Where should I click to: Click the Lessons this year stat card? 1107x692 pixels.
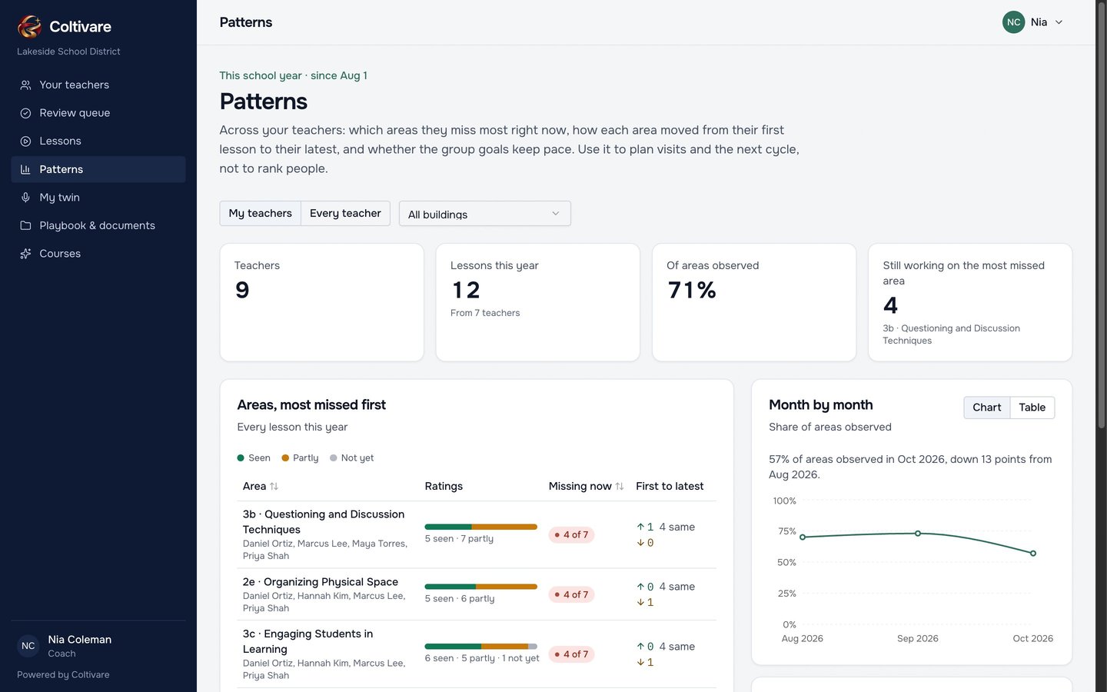pyautogui.click(x=537, y=302)
